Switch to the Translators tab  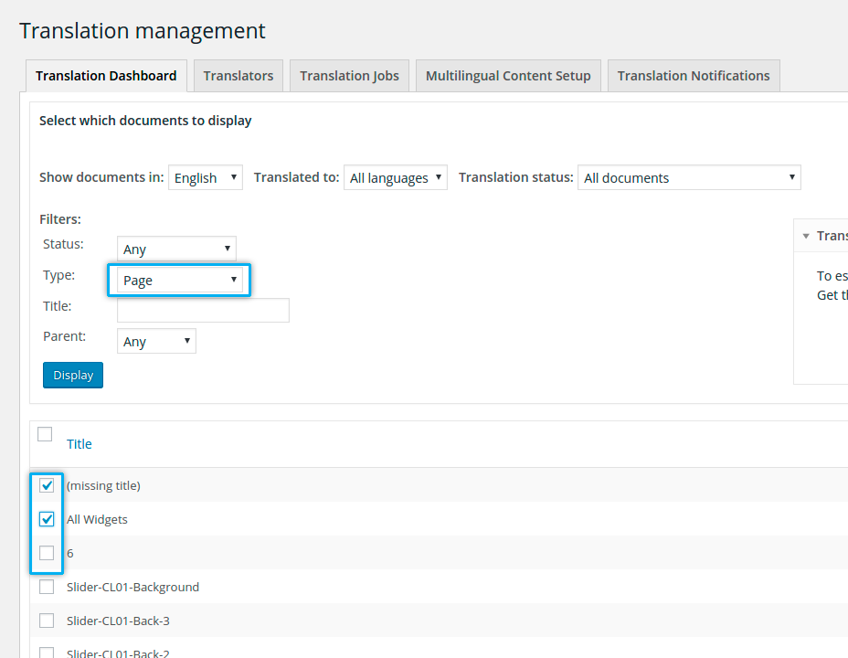238,76
